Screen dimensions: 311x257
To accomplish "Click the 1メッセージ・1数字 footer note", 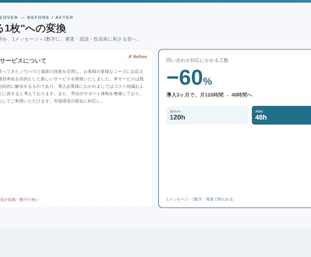I will (x=199, y=200).
